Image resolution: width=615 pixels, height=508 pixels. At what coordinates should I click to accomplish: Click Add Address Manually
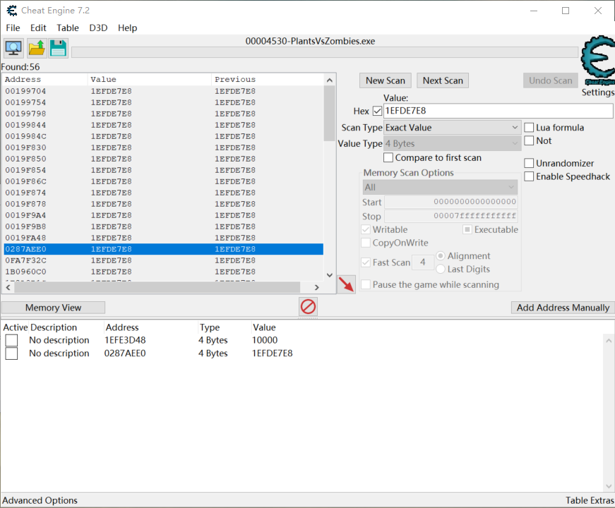coord(563,308)
